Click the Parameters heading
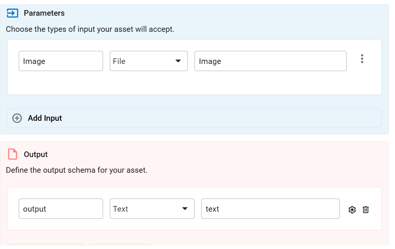395x249 pixels. 44,13
